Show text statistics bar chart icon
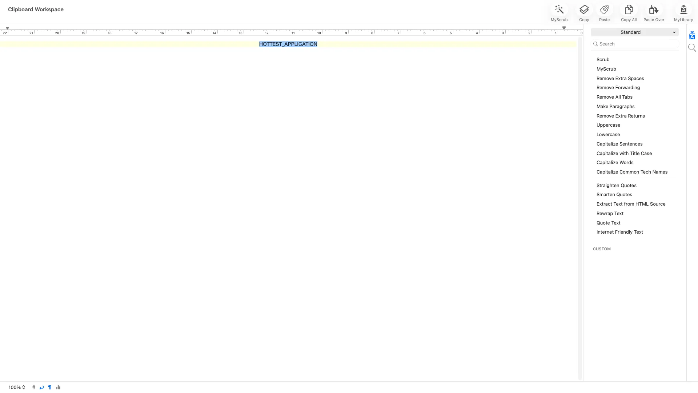Viewport: 698px width, 393px height. click(x=58, y=387)
